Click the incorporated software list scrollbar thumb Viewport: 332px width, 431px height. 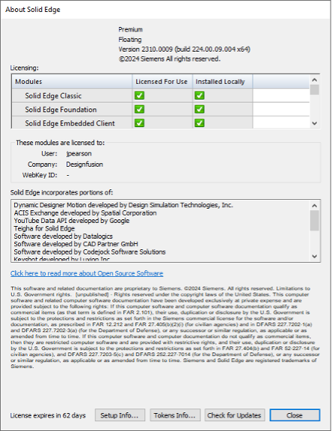(x=315, y=221)
